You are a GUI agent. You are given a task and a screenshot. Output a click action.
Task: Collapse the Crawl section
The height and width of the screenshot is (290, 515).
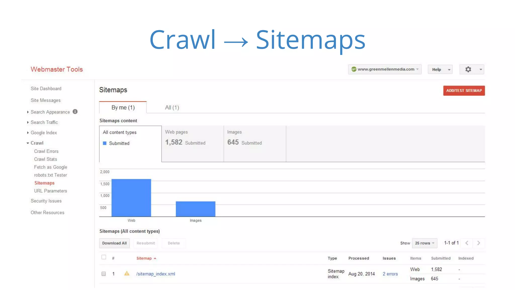tap(28, 143)
